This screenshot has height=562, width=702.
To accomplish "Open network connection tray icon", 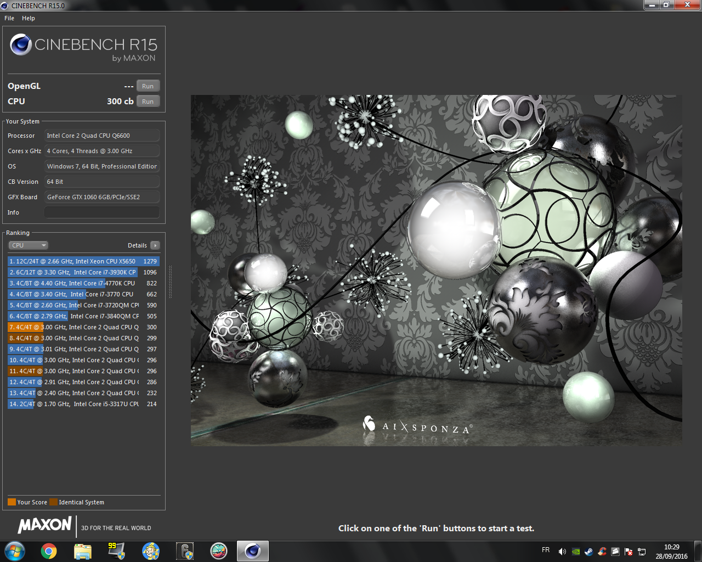I will pos(642,552).
